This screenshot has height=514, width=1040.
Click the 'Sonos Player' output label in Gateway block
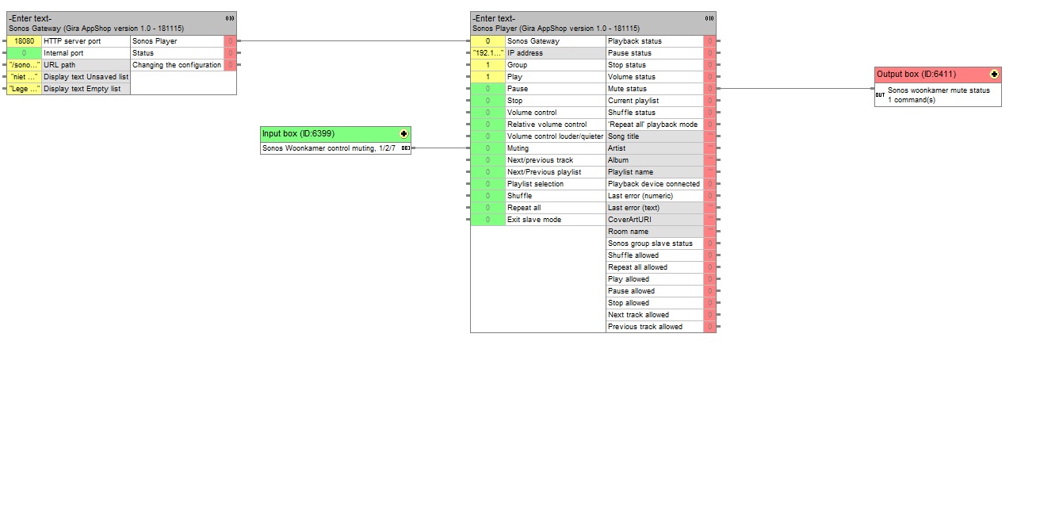tap(155, 41)
